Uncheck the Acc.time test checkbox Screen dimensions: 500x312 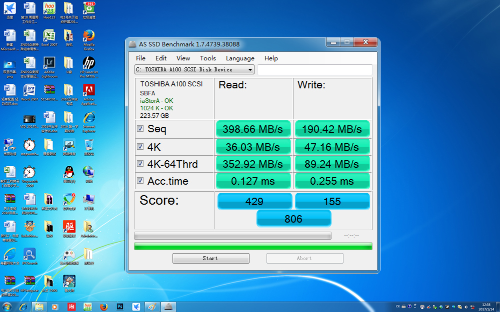pyautogui.click(x=140, y=181)
